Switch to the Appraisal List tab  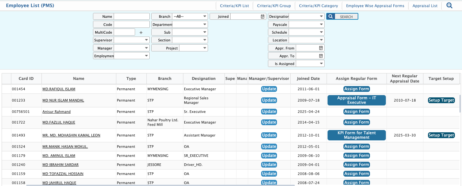pos(425,5)
